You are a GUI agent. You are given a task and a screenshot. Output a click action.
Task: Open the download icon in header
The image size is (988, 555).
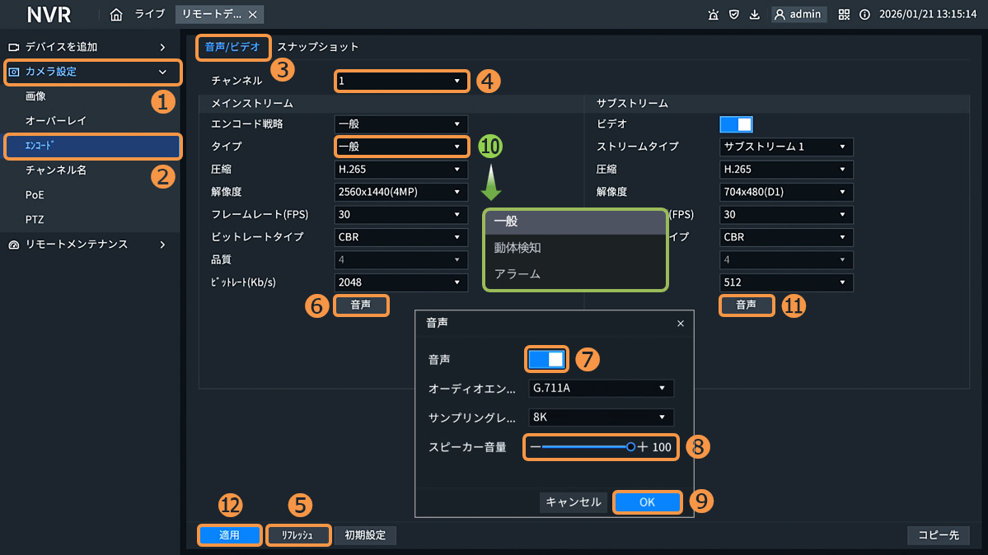755,14
